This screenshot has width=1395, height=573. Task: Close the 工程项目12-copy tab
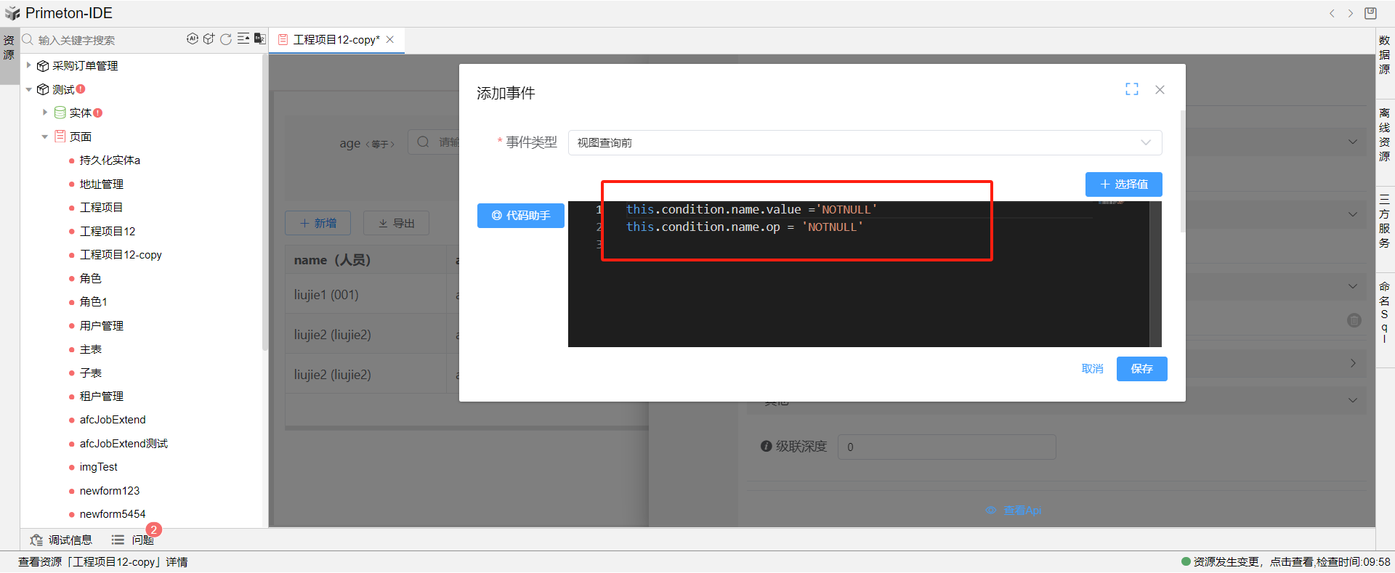[390, 40]
